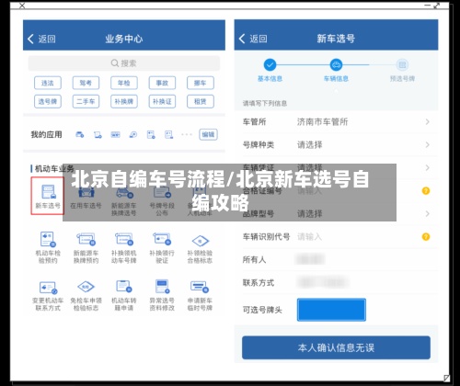This screenshot has width=460, height=386.
Task: Select the 补换证 tag
Action: click(x=162, y=101)
